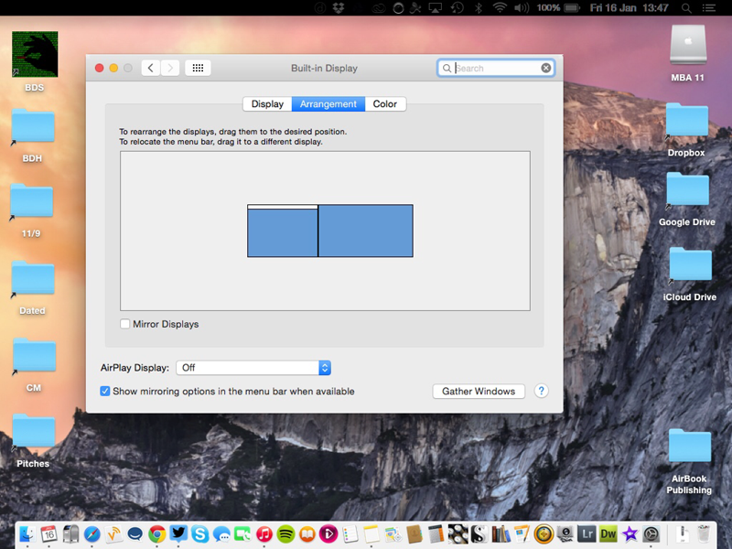Viewport: 732px width, 549px height.
Task: Go back with the toolbar back arrow
Action: pyautogui.click(x=151, y=68)
